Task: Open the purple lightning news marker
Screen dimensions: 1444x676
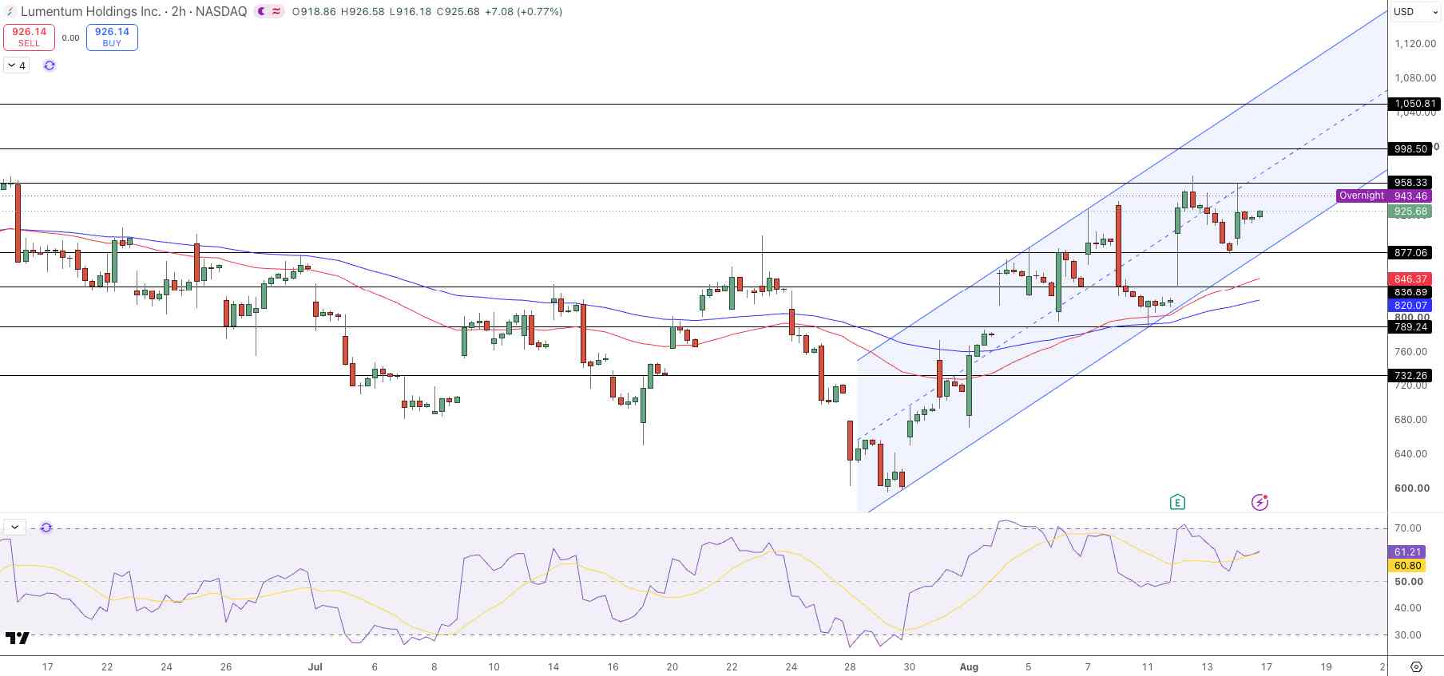Action: click(1260, 502)
